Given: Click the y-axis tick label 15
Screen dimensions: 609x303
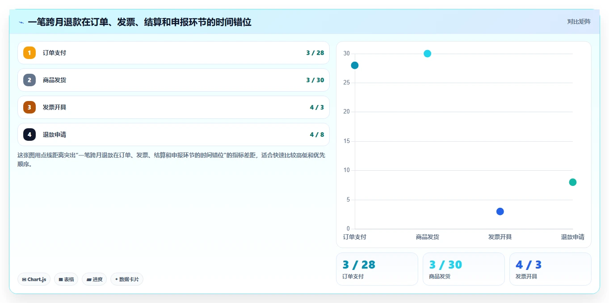Looking at the screenshot, I should pos(346,141).
